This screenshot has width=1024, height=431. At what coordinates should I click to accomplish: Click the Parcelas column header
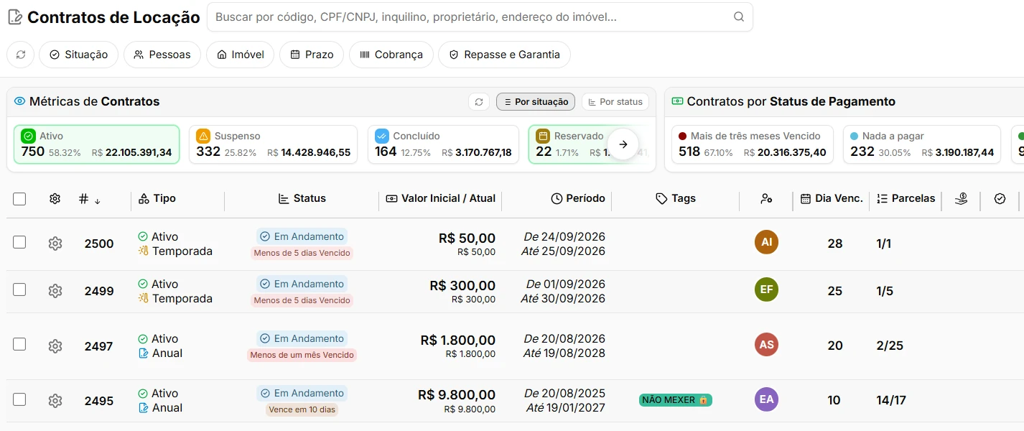[906, 198]
